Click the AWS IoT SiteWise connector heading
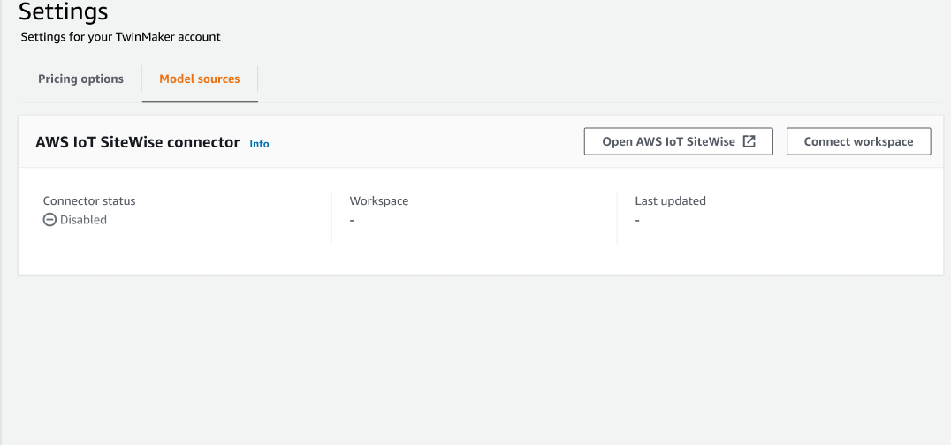Screen dimensions: 951x445 [x=138, y=141]
